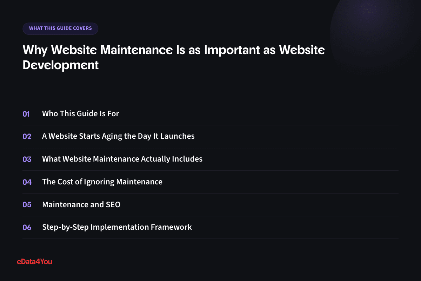Go to 'What Website Maintenance Actually Includes'

click(122, 159)
